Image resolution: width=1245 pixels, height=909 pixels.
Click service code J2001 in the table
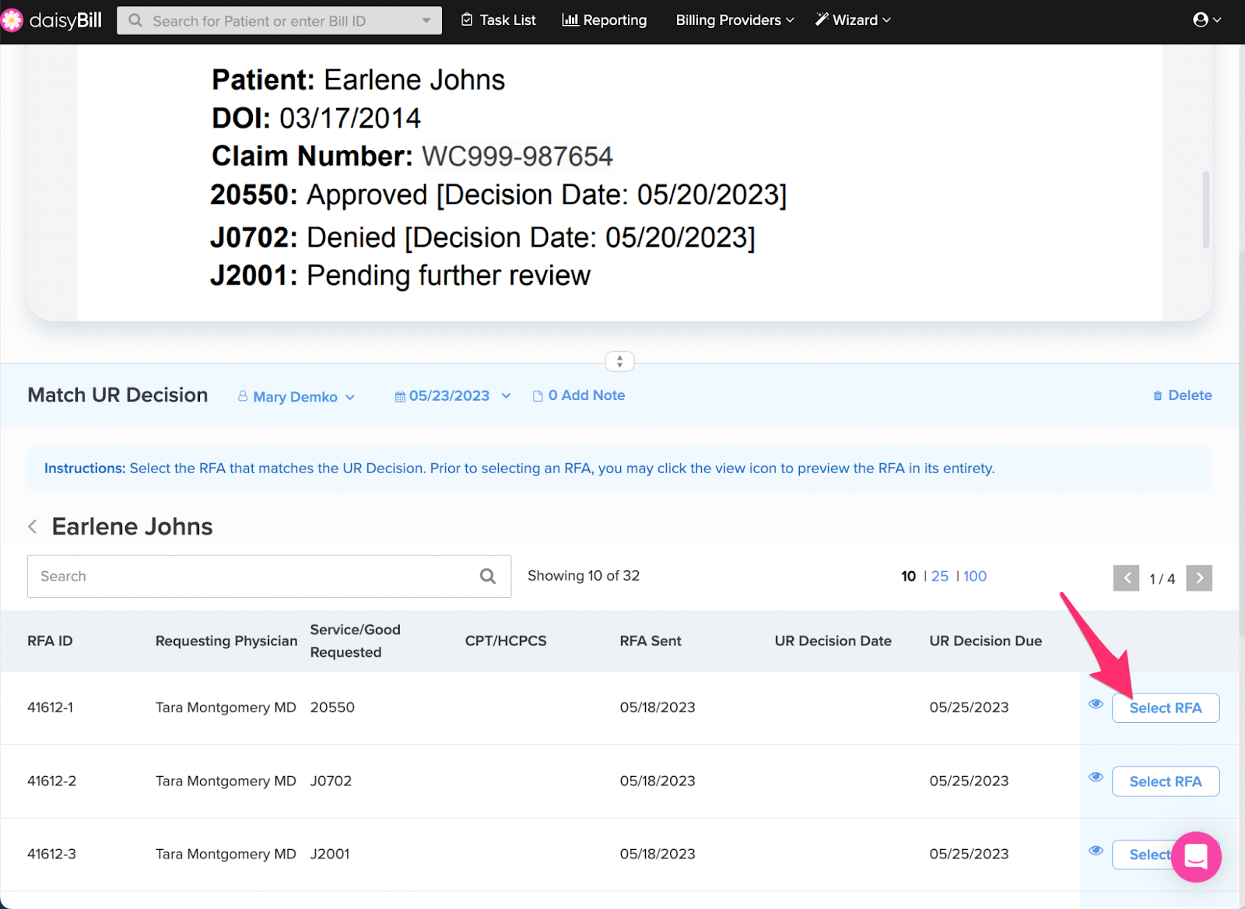[x=330, y=854]
